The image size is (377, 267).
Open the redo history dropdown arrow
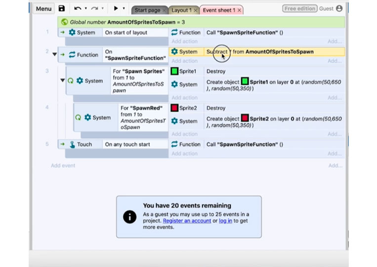click(x=103, y=8)
